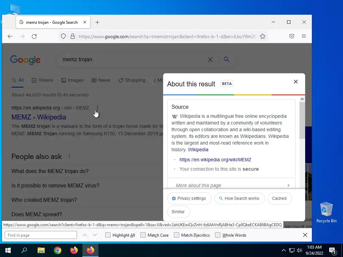Open File Explorer from taskbar
This screenshot has height=257, width=343.
coord(41,250)
